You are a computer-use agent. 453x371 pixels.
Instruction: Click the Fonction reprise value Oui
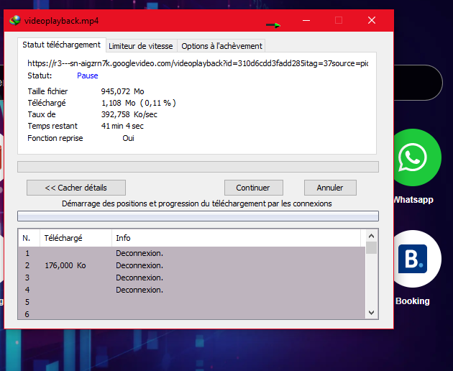coord(128,138)
